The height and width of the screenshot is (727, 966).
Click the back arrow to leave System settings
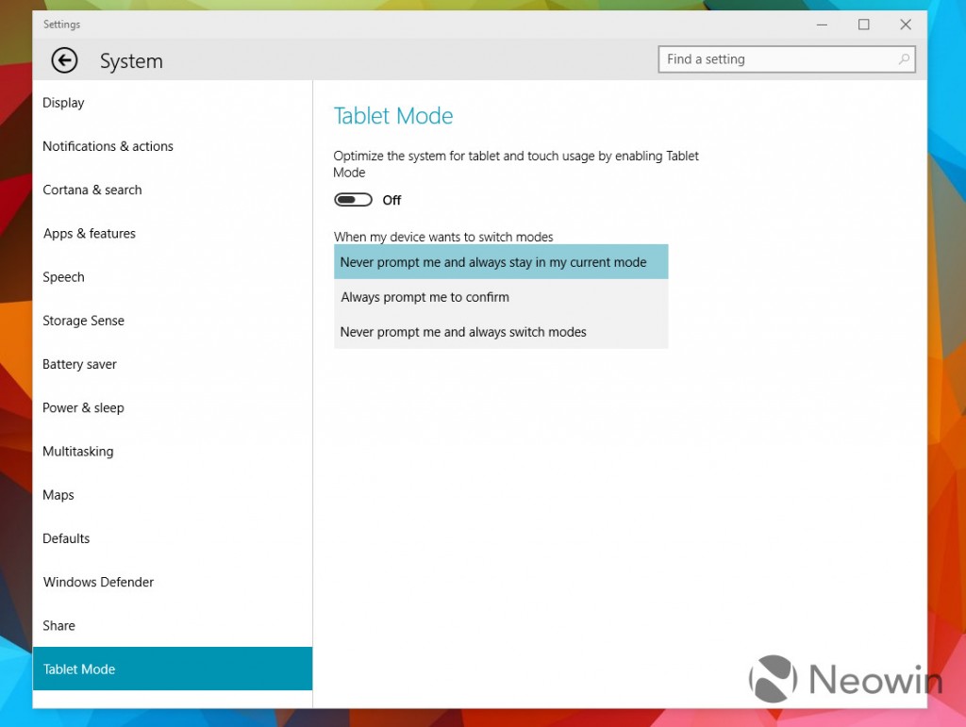63,60
